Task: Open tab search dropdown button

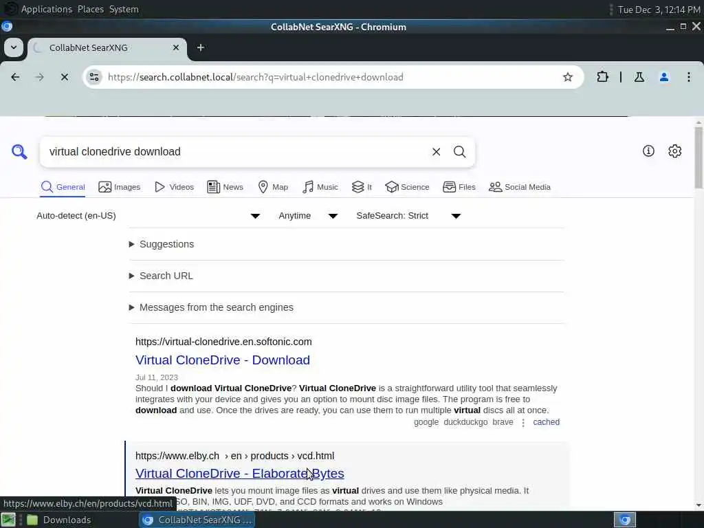Action: (14, 47)
